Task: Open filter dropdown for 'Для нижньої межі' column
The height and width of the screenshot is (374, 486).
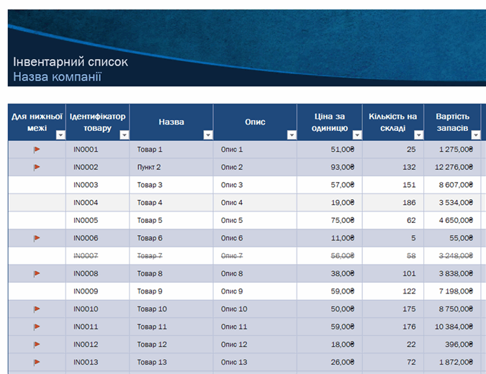Action: [60, 134]
